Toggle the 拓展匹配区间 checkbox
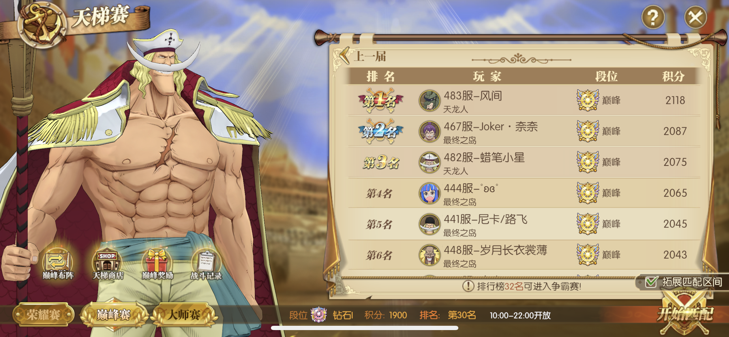 [651, 282]
